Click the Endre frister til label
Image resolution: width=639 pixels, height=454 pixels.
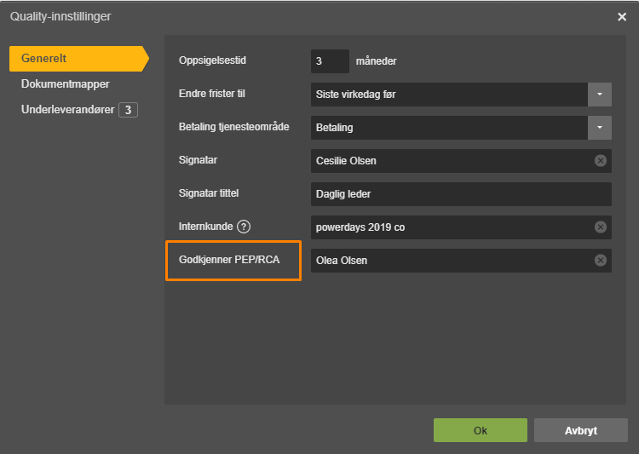tap(212, 94)
